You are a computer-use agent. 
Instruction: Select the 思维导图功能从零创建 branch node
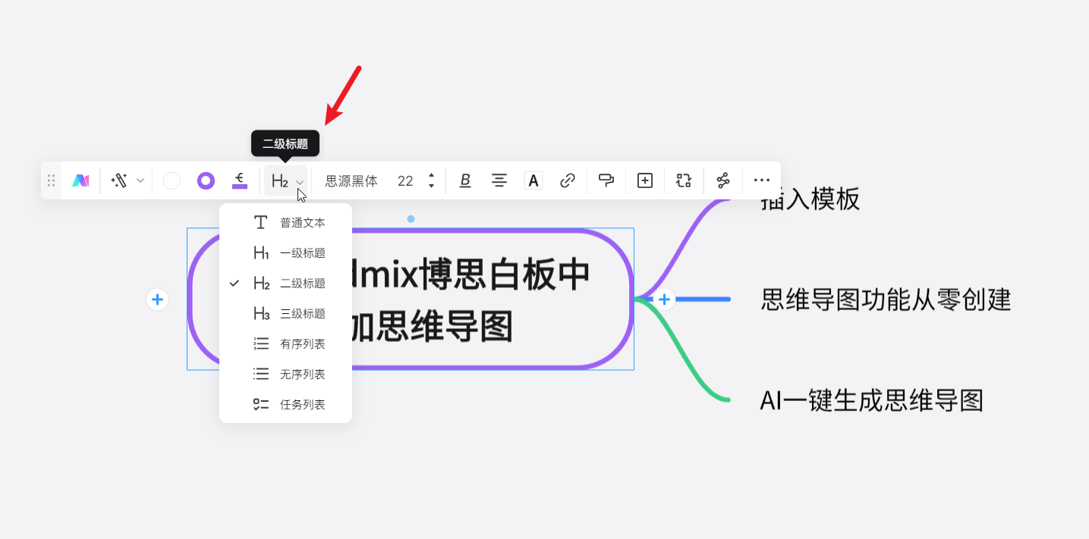coord(886,299)
